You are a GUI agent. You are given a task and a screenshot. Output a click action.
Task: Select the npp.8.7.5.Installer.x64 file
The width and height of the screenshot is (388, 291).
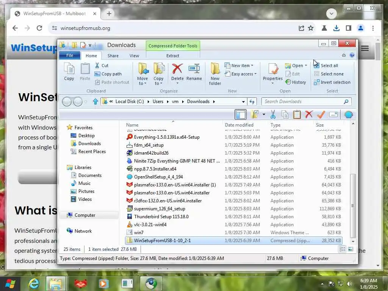click(x=155, y=169)
